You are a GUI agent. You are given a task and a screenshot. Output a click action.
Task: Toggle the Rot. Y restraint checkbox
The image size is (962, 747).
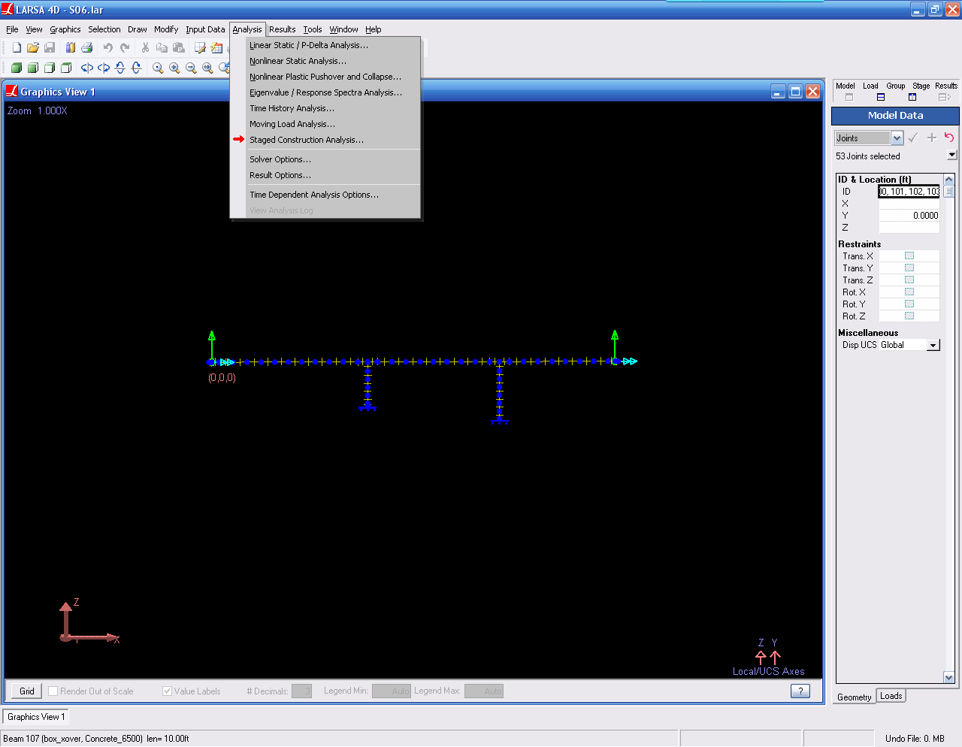909,304
